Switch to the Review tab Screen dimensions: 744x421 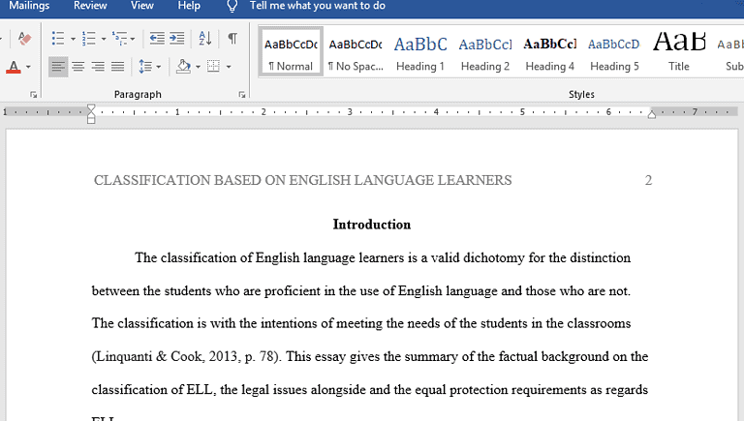(x=90, y=6)
